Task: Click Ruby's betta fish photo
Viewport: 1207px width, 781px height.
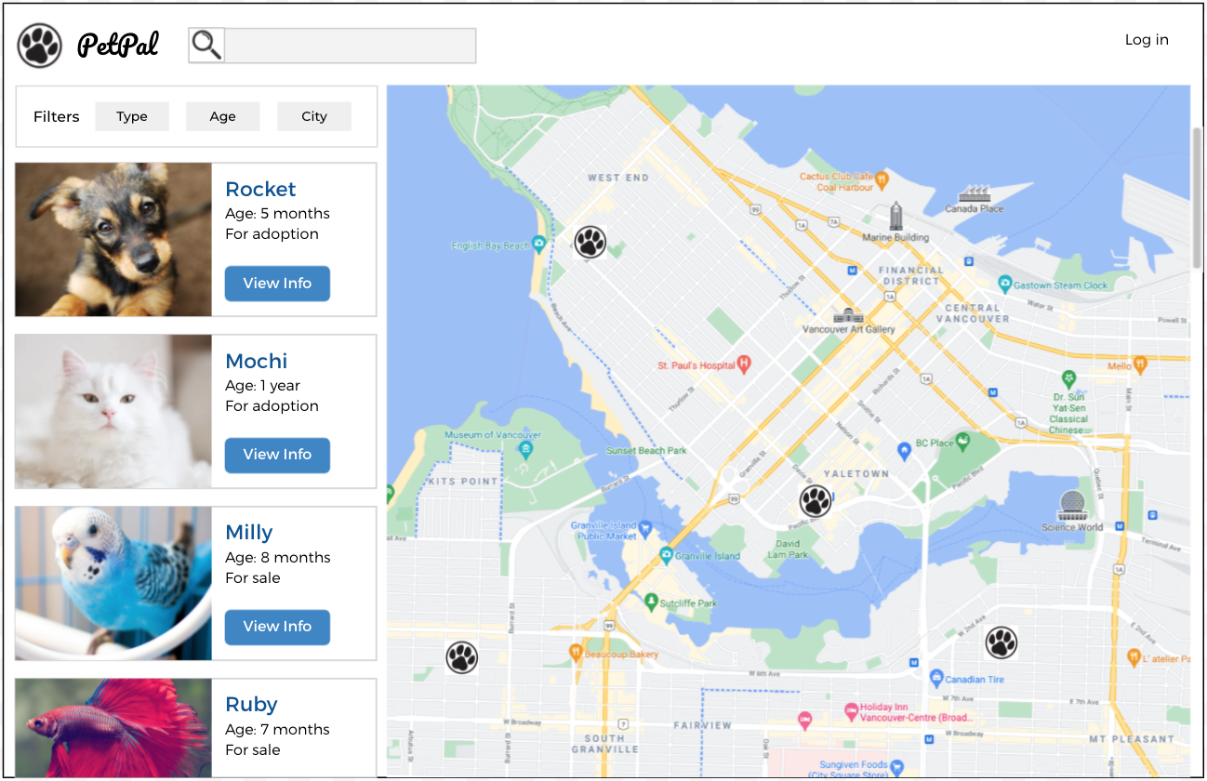Action: pos(113,727)
